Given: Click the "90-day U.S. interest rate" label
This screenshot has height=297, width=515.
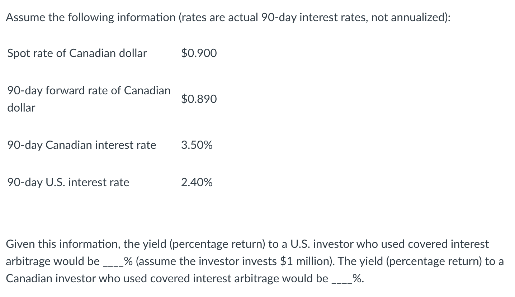Looking at the screenshot, I should pos(68,183).
